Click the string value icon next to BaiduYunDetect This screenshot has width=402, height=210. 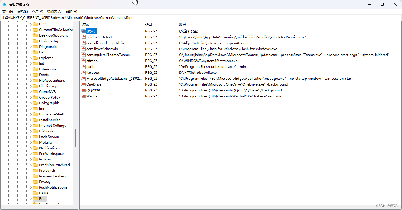coord(83,37)
